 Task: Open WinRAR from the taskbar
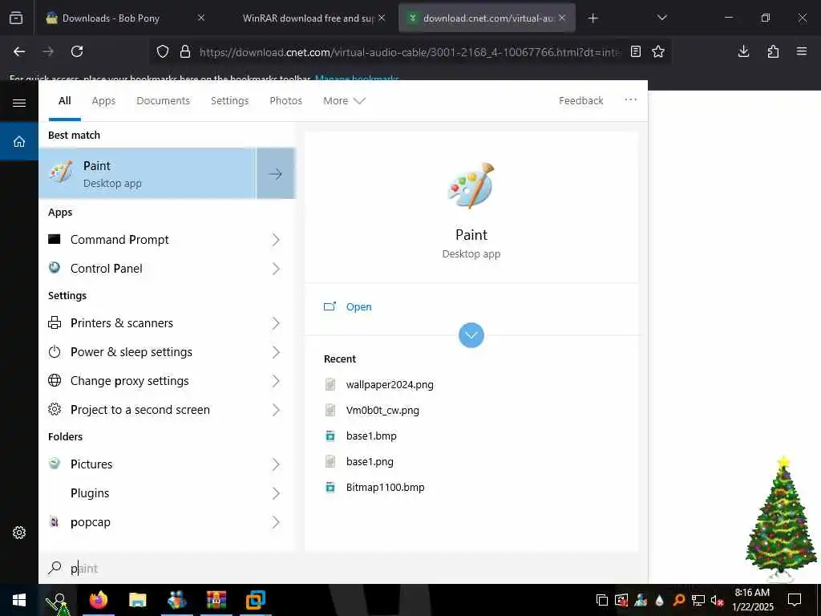coord(216,600)
